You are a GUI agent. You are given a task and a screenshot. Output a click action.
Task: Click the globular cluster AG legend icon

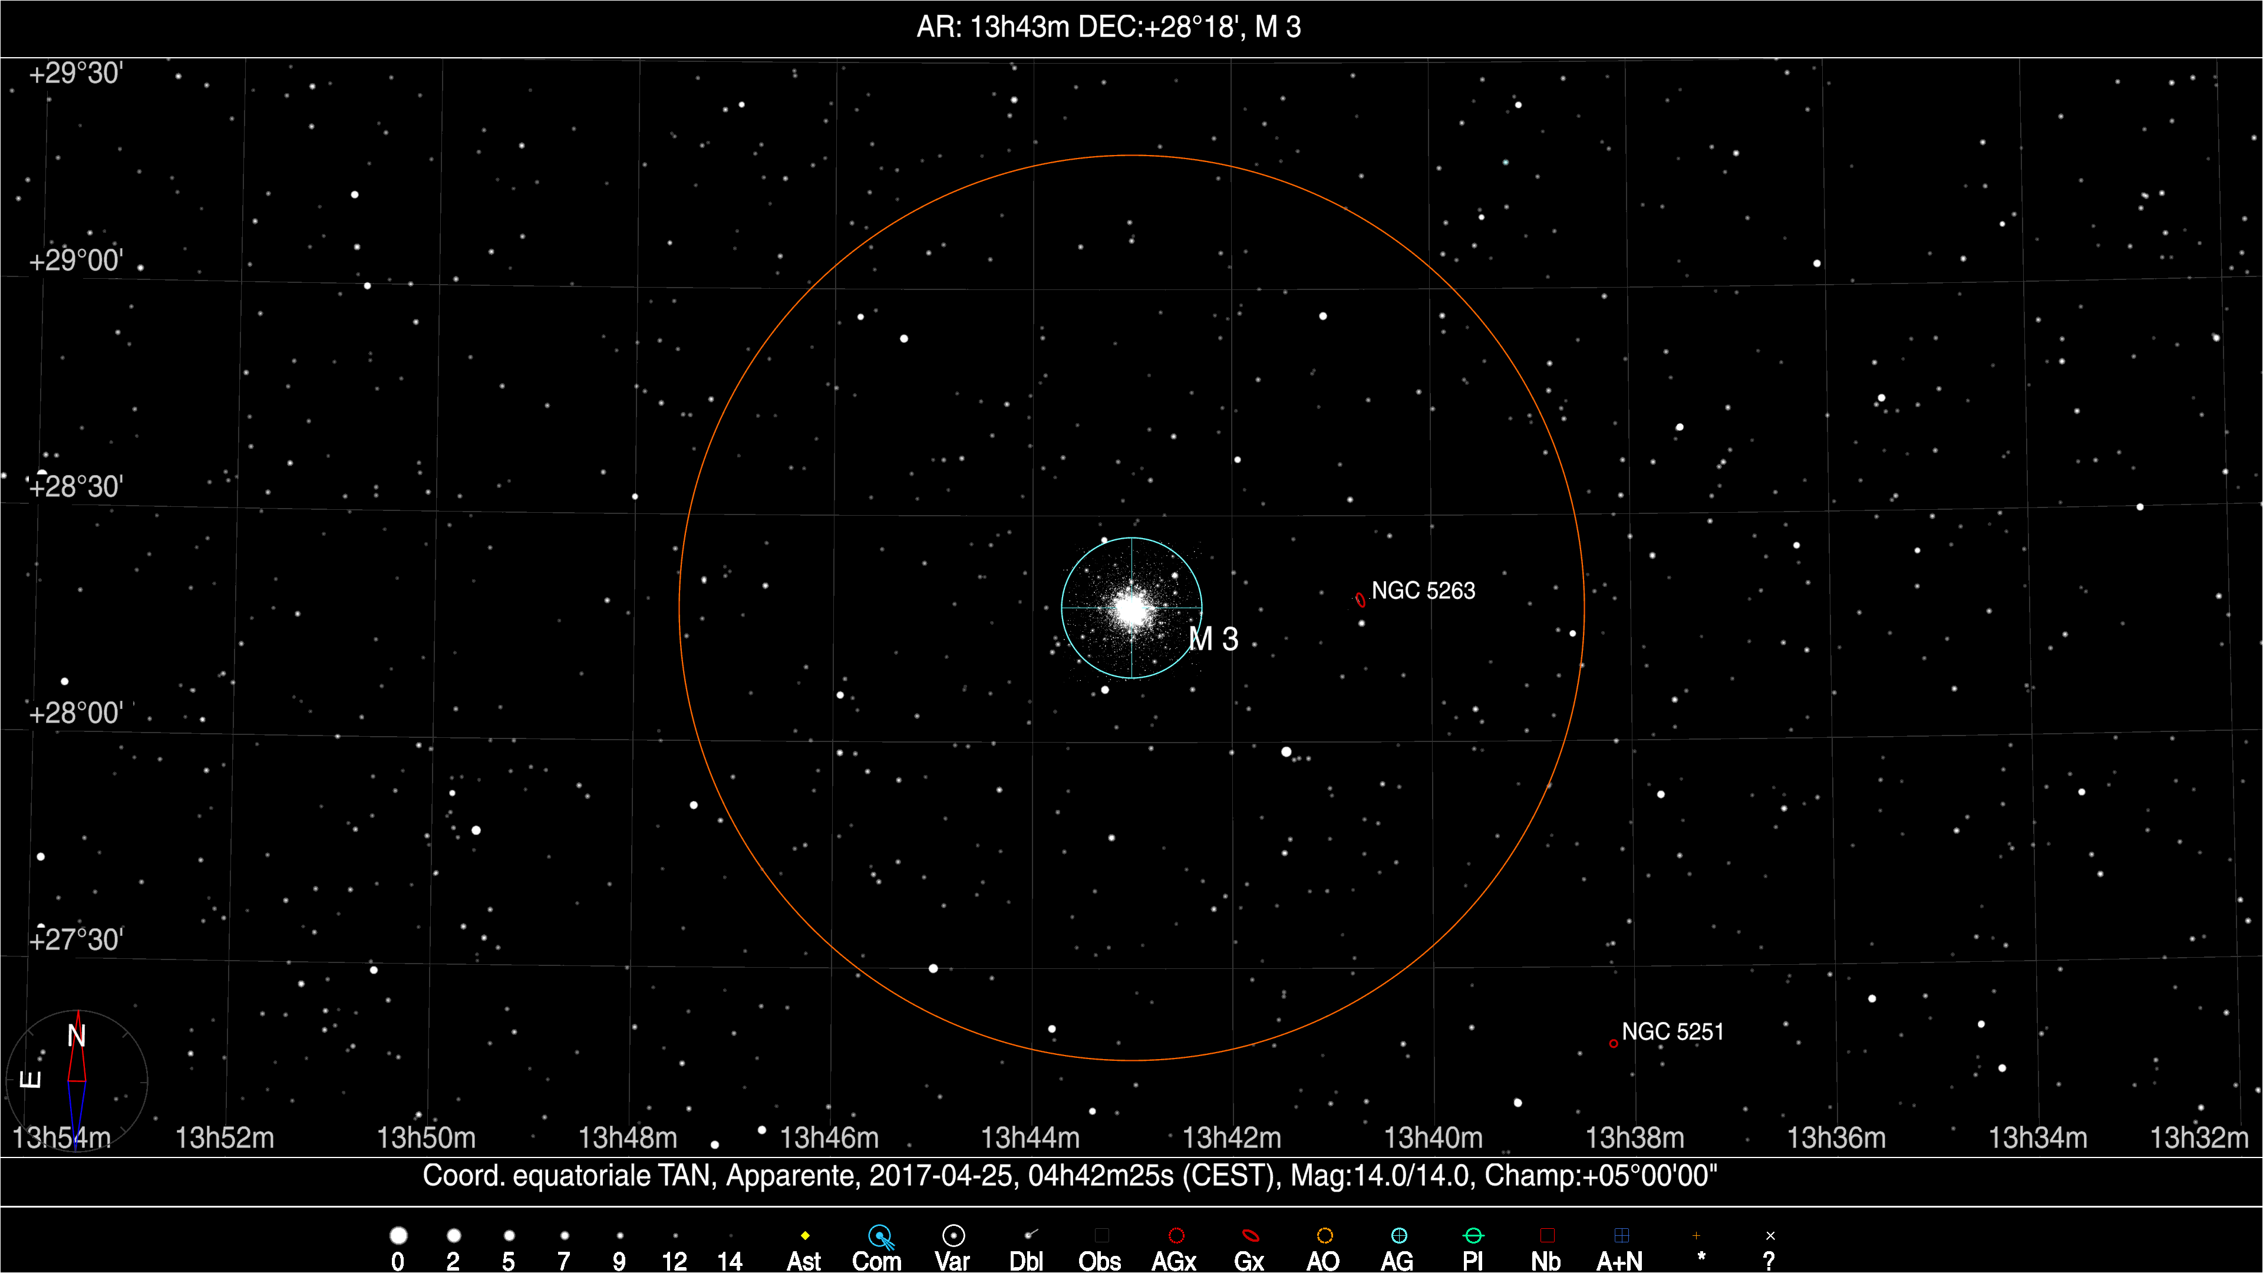point(1398,1235)
